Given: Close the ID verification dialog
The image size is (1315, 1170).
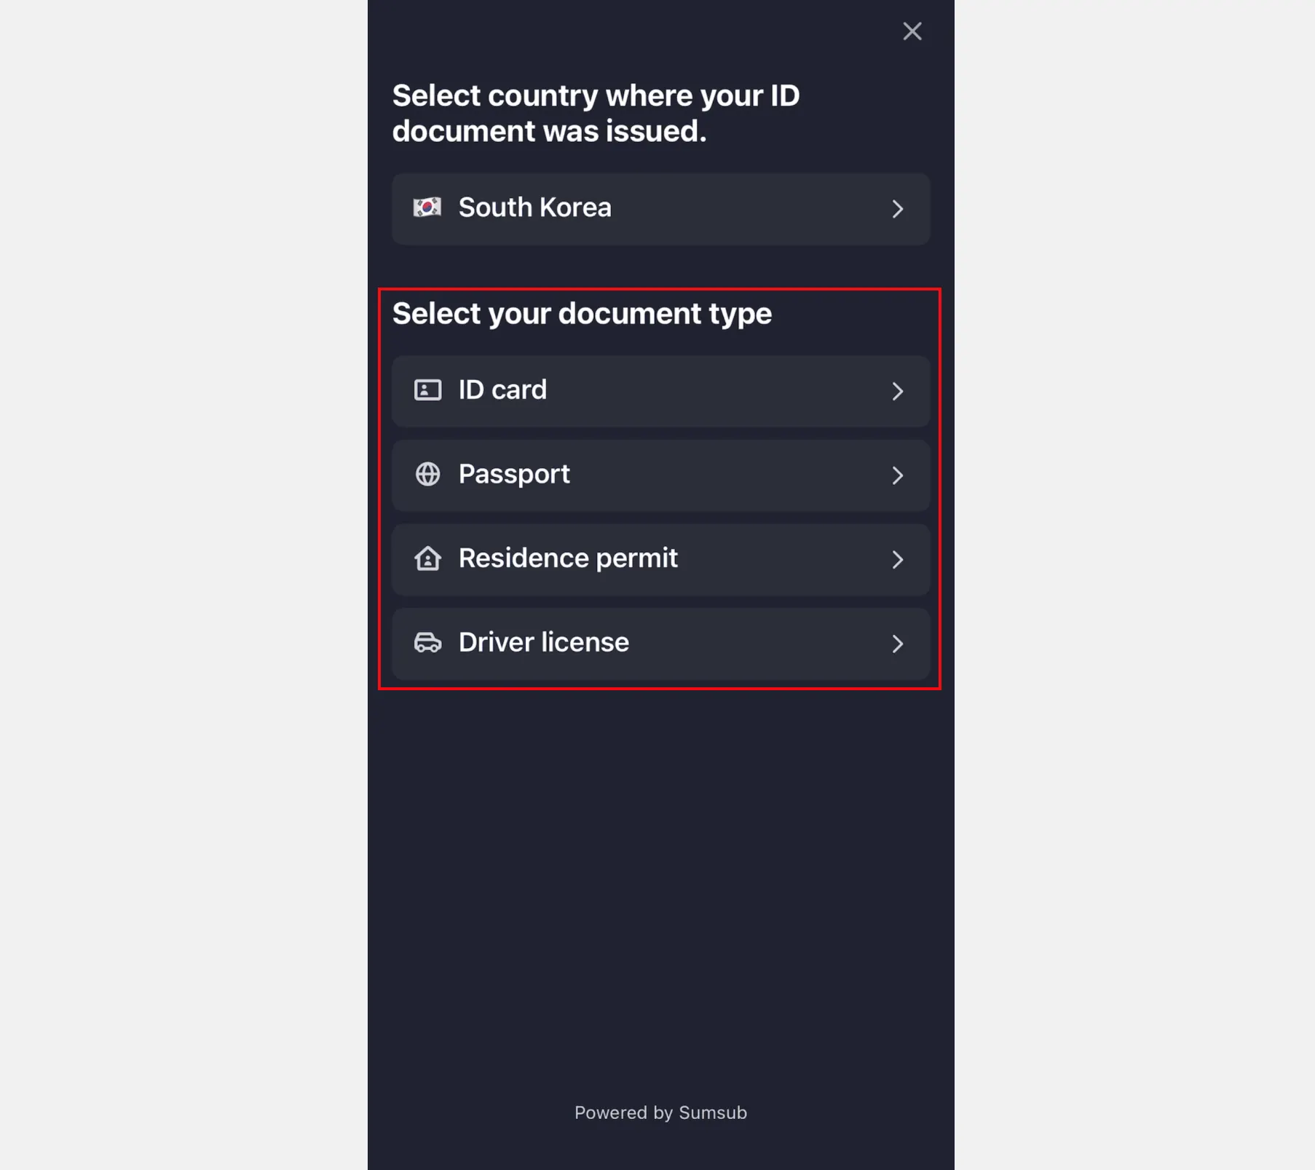Looking at the screenshot, I should coord(912,31).
